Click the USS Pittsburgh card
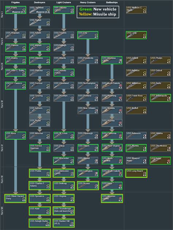Screen dimensions: 173x230 (x=88, y=136)
